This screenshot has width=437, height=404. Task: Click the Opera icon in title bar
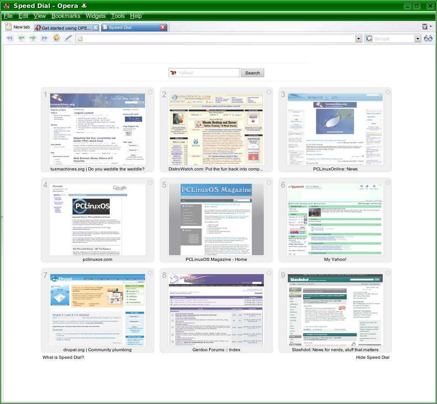[6, 6]
